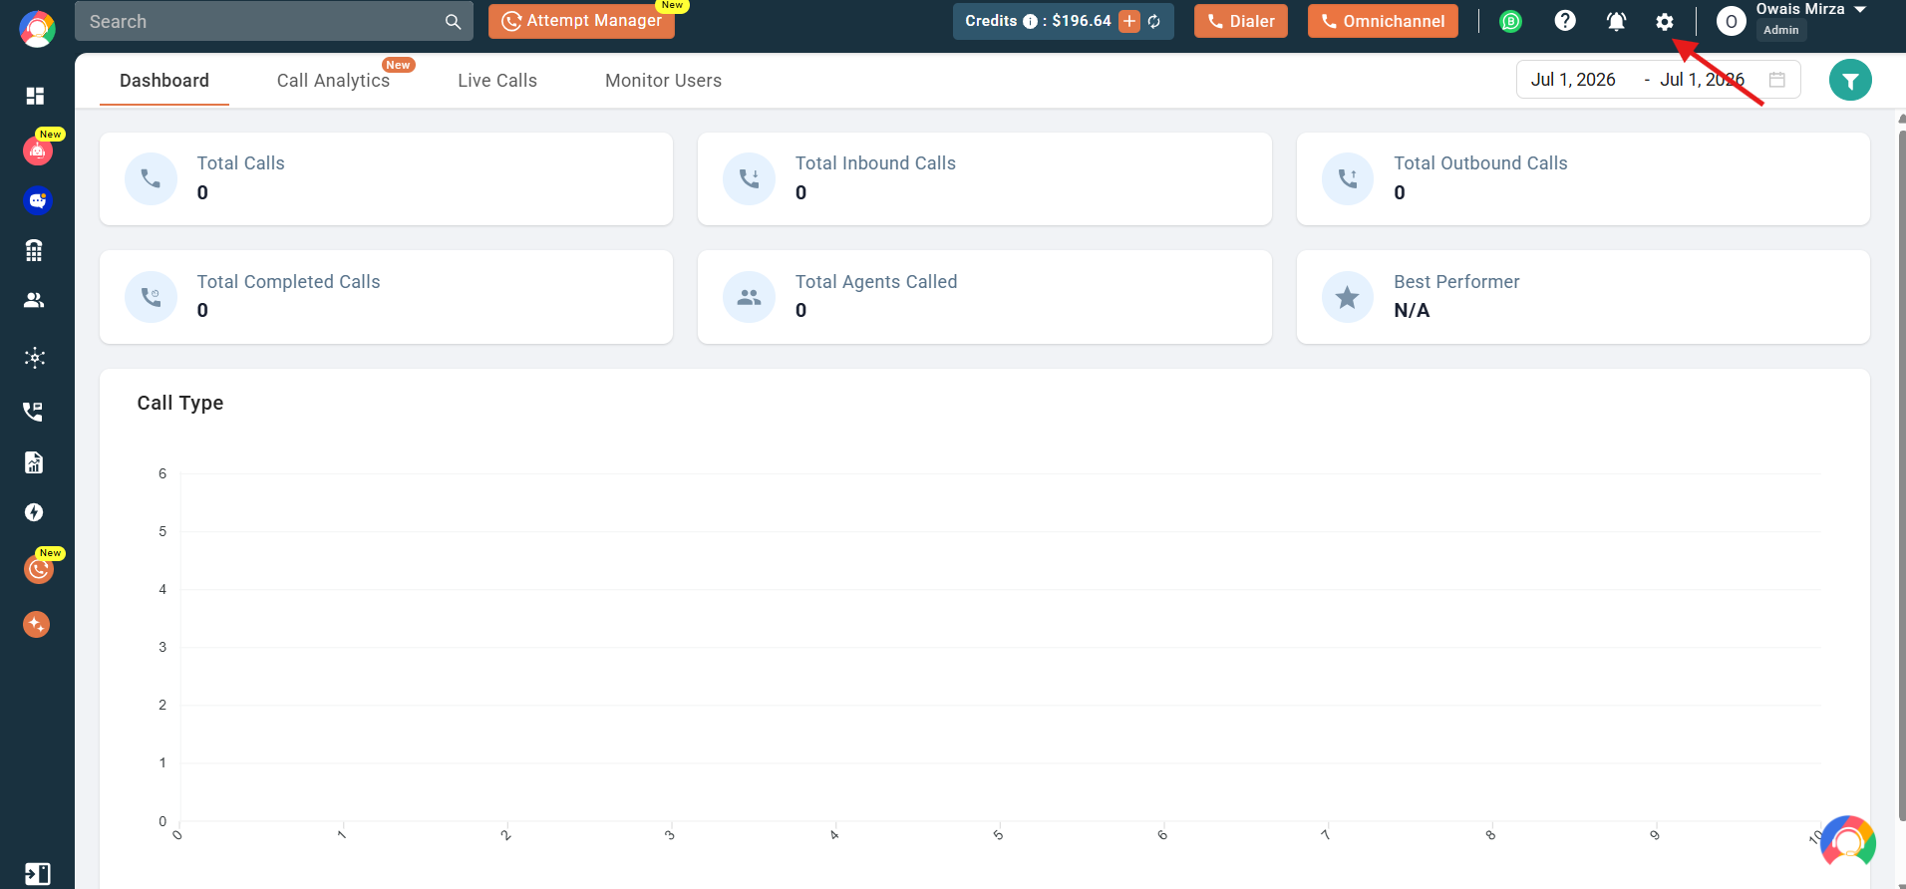Focus the Search input field
Viewport: 1906px width, 889px height.
[x=274, y=21]
